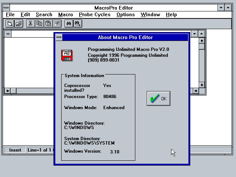Image resolution: width=236 pixels, height=177 pixels.
Task: Click the horizontal scroll left arrow
Action: click(7, 91)
